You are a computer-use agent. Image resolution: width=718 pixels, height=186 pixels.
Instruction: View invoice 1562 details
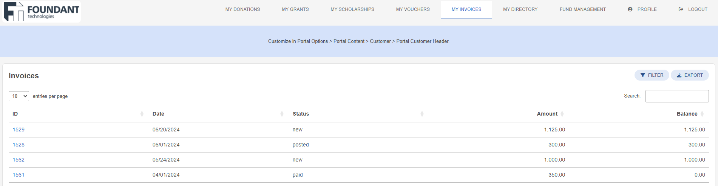coord(19,160)
